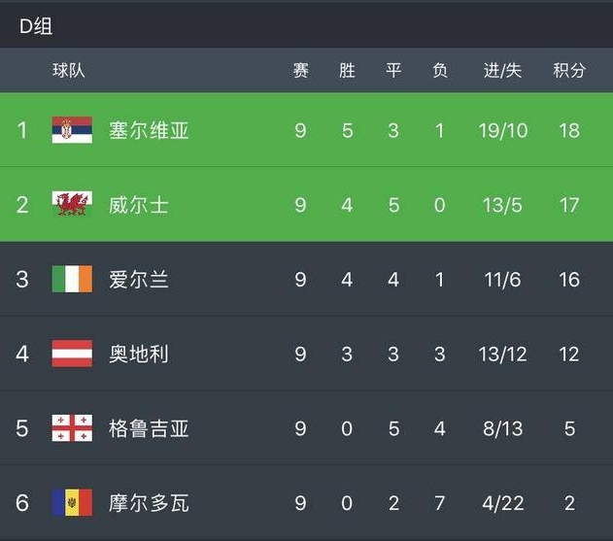
Task: Click the Moldova flag icon
Action: (72, 503)
